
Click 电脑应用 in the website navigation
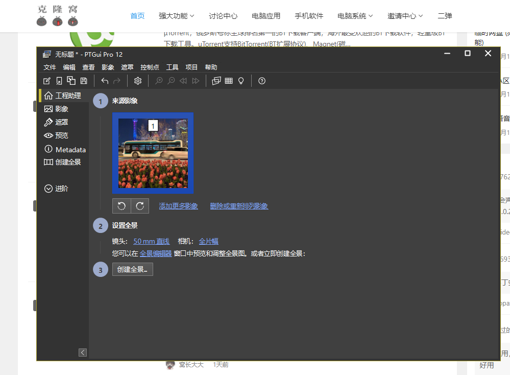266,16
